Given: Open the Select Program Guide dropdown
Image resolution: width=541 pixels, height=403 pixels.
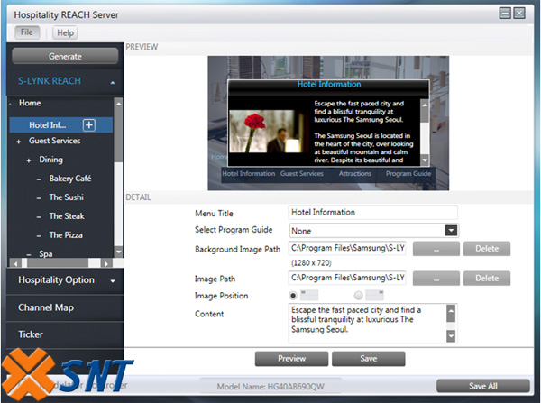Looking at the screenshot, I should pyautogui.click(x=451, y=230).
